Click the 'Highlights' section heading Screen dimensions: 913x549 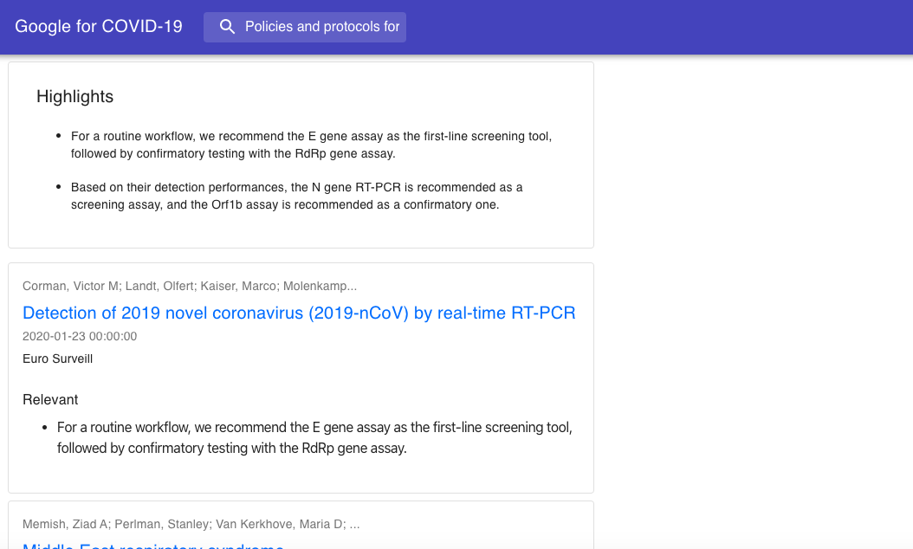coord(75,96)
